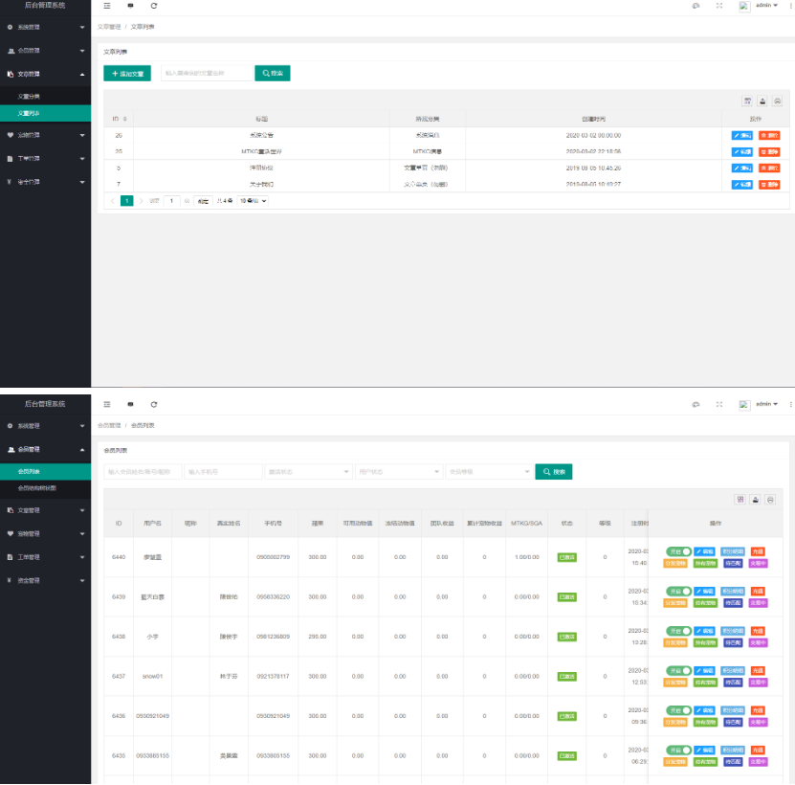Image resolution: width=795 pixels, height=785 pixels.
Task: Collapse the sidebar using the upper hamburger icon
Action: [x=107, y=6]
